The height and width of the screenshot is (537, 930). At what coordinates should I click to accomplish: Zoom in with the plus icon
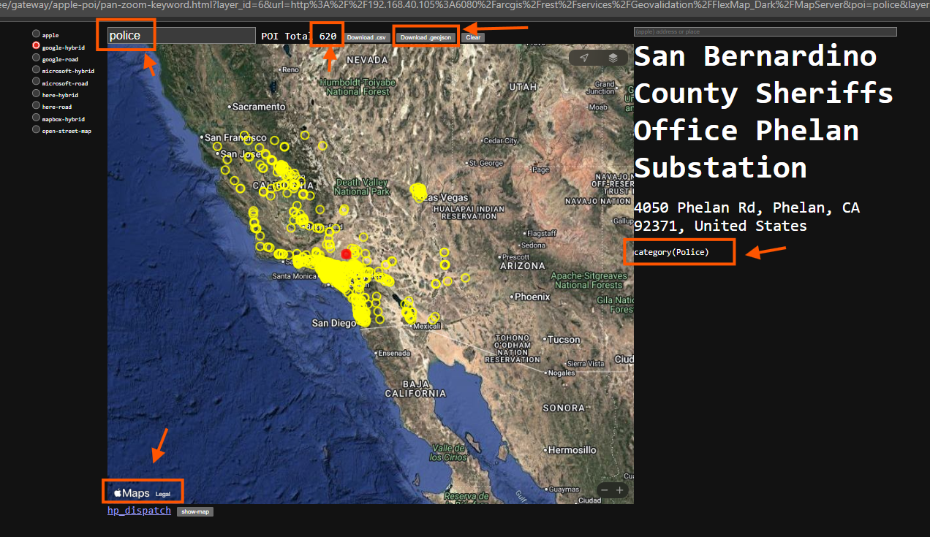point(620,490)
